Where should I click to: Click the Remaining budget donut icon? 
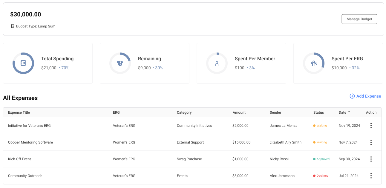pos(120,63)
